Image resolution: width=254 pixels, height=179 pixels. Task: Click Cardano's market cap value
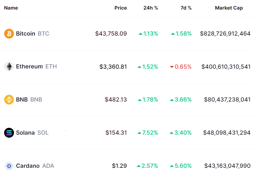tap(227, 166)
